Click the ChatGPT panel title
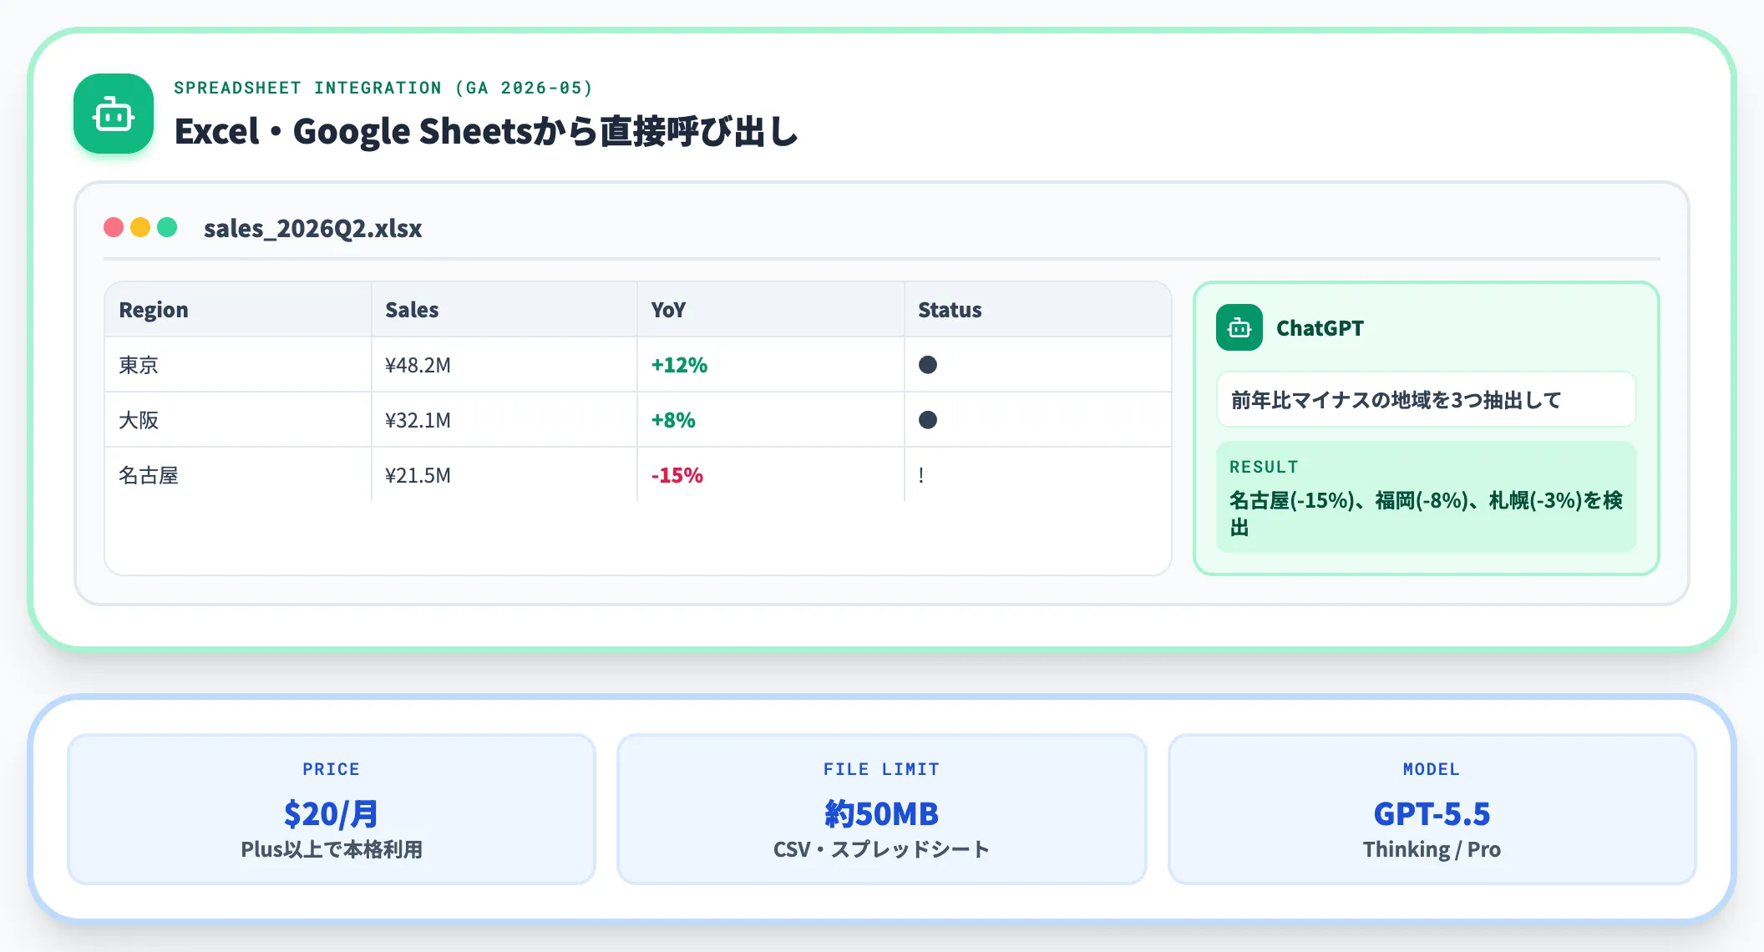 (x=1320, y=328)
